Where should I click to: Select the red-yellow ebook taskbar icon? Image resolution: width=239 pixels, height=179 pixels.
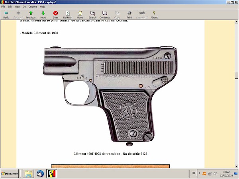52,173
